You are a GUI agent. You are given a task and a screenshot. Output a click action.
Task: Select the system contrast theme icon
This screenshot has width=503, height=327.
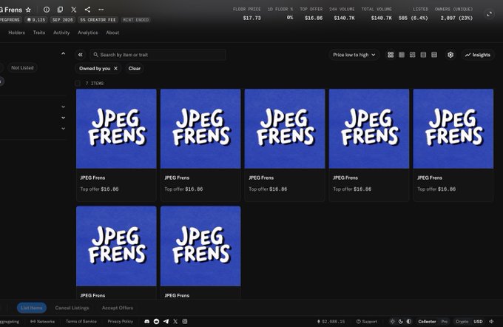point(408,321)
